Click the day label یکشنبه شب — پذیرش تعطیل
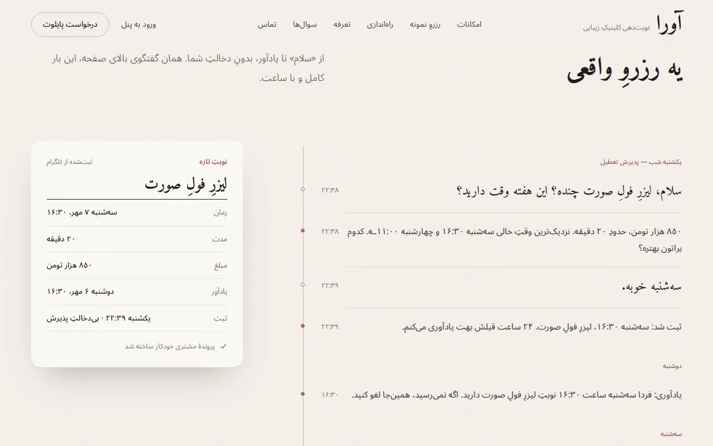Image resolution: width=713 pixels, height=446 pixels. pyautogui.click(x=641, y=162)
